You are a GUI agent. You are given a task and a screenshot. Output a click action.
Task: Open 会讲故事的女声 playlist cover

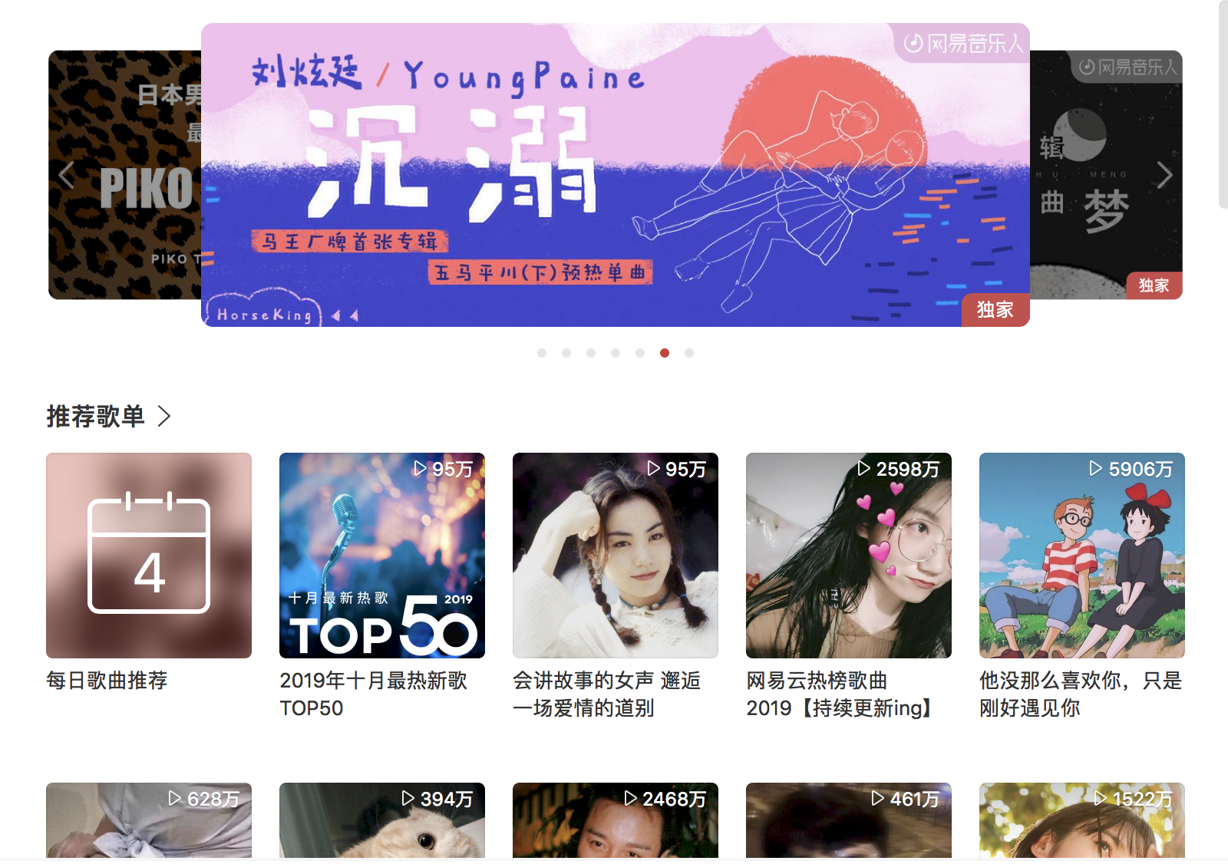616,556
